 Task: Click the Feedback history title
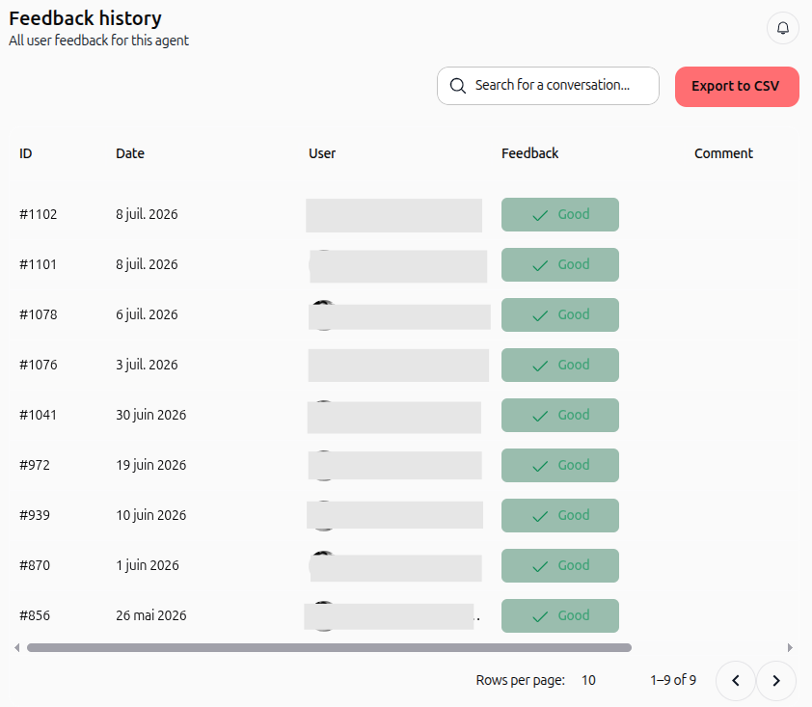(86, 18)
